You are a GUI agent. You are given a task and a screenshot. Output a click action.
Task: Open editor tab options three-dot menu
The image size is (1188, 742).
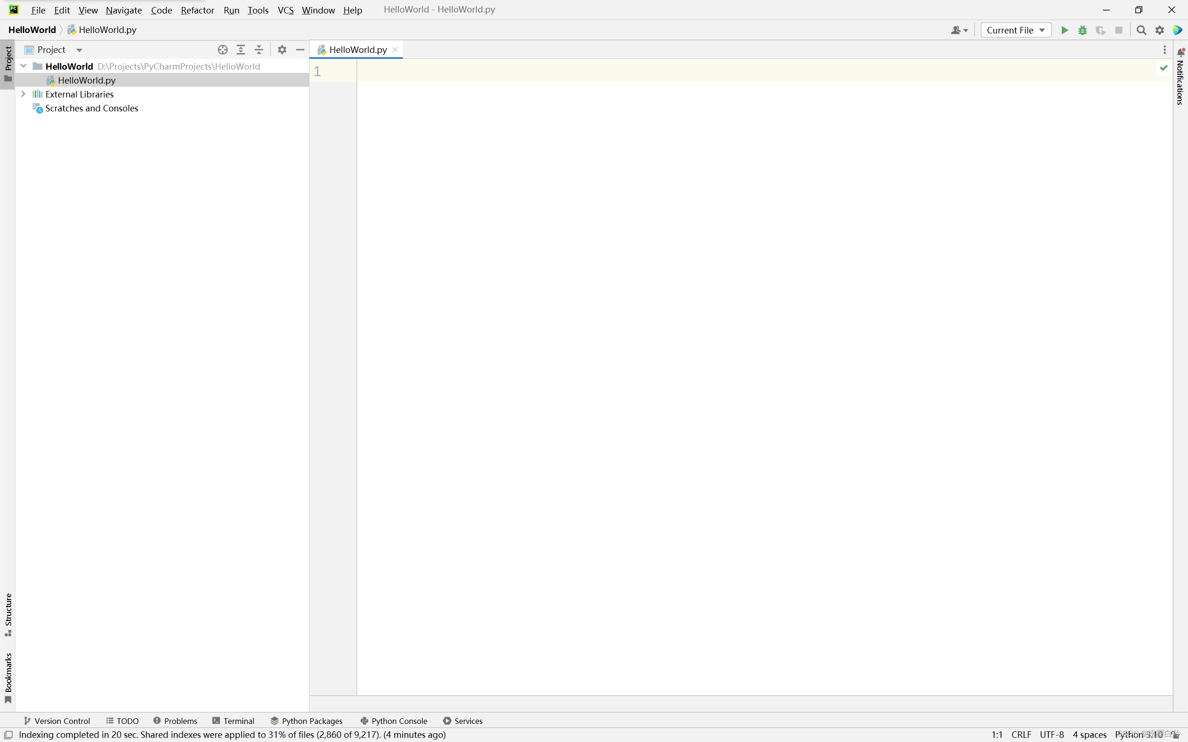[1164, 50]
